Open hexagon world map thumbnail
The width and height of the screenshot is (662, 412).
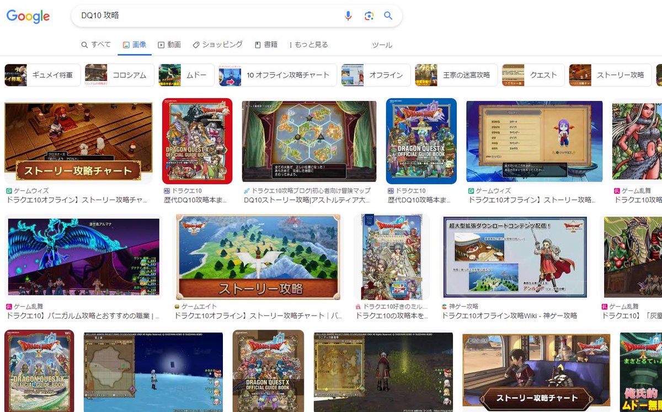[309, 141]
